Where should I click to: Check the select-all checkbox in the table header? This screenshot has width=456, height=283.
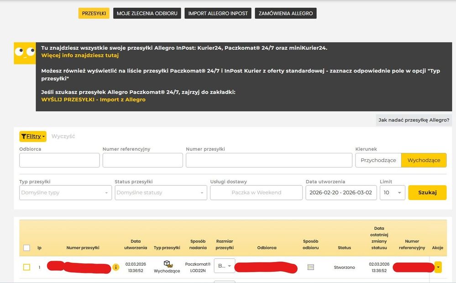[x=26, y=247]
